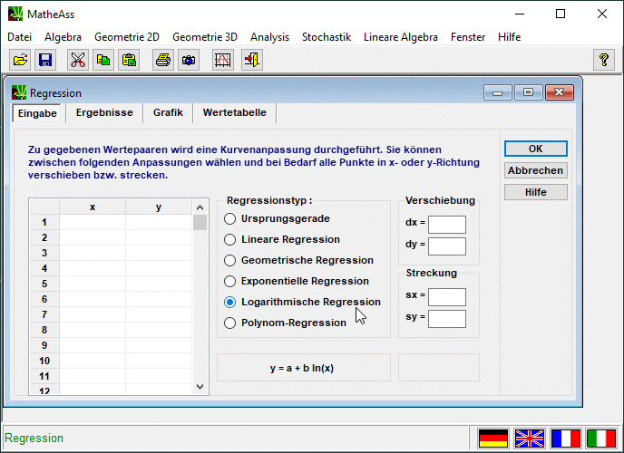Choose Lineare Regression option
The image size is (624, 453).
click(x=230, y=239)
